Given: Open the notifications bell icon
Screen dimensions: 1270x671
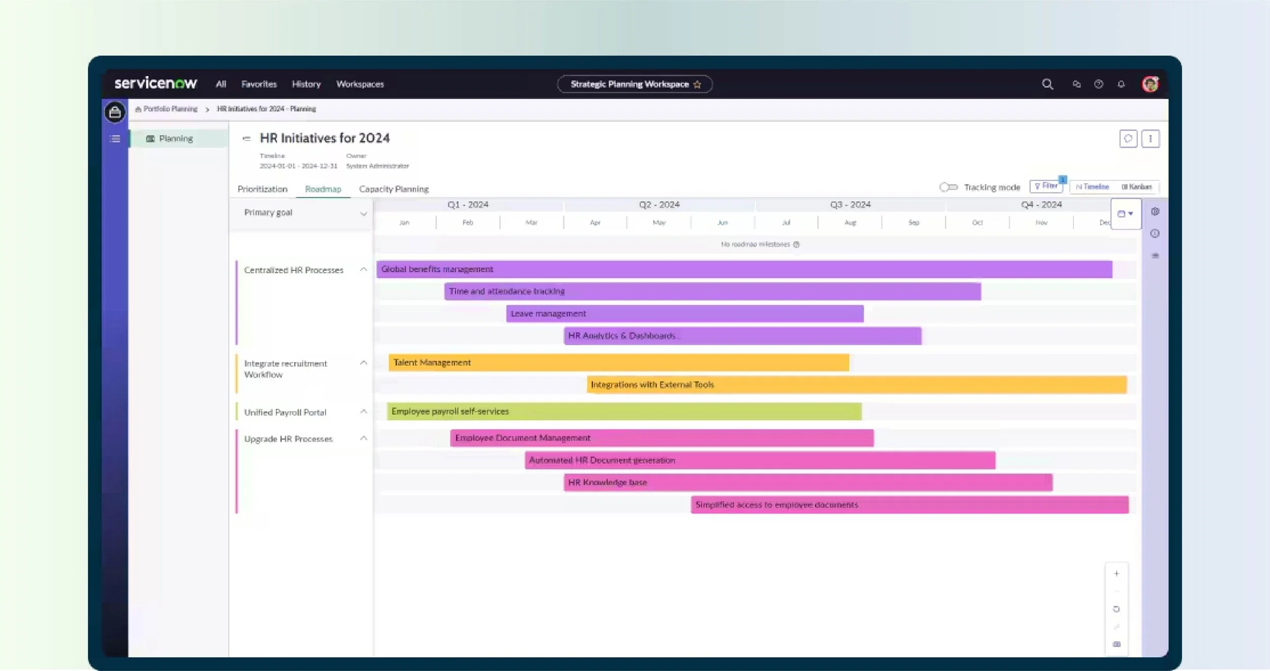Looking at the screenshot, I should coord(1121,84).
